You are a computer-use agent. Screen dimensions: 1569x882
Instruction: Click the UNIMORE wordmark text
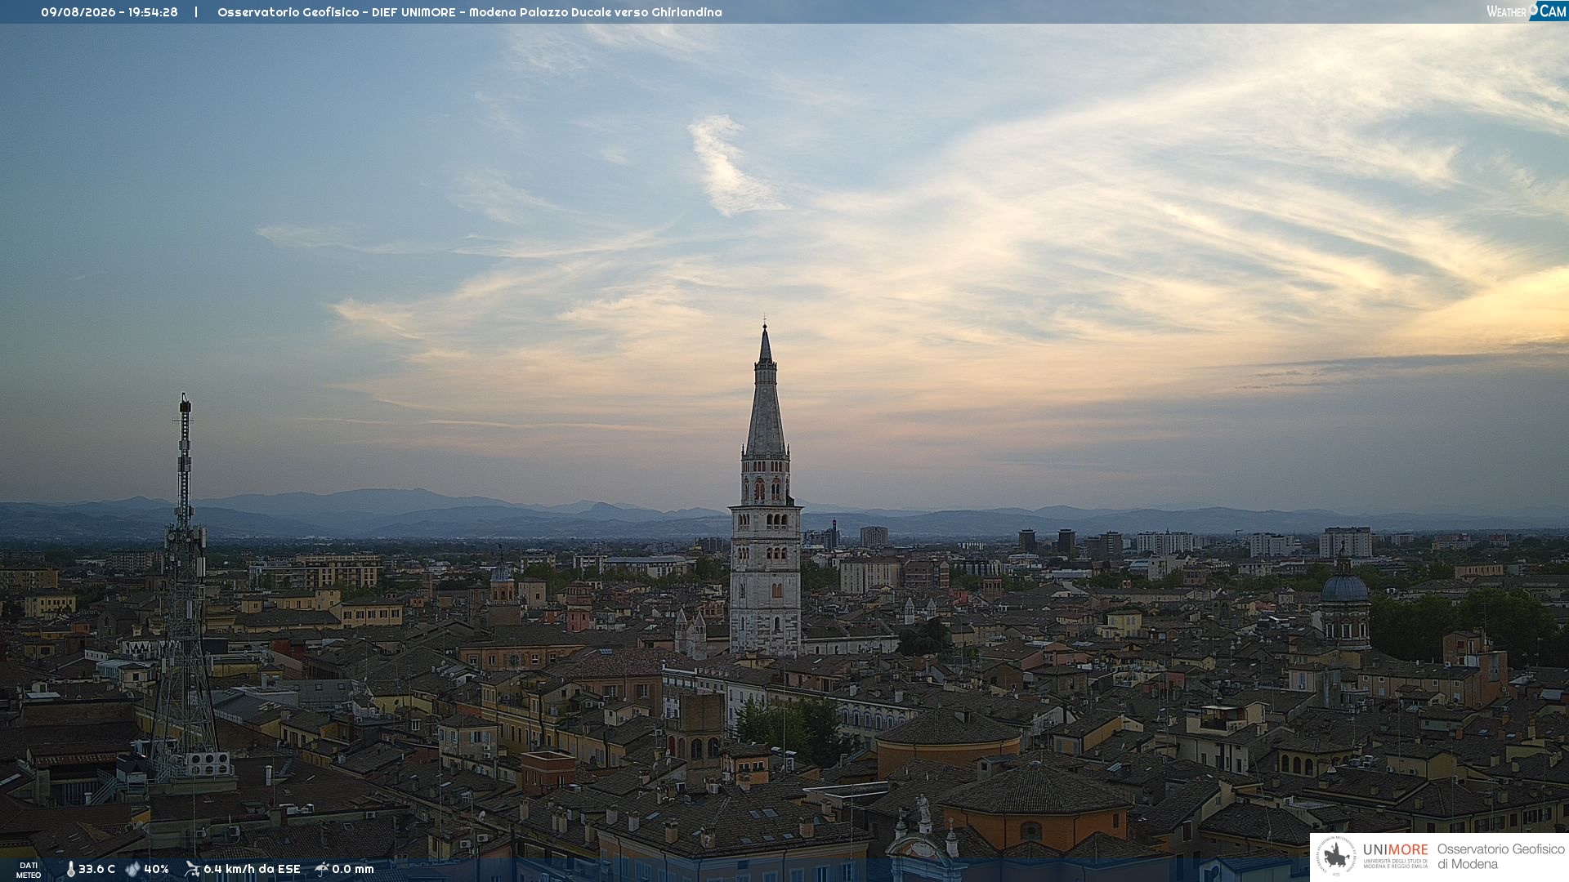(x=1396, y=850)
